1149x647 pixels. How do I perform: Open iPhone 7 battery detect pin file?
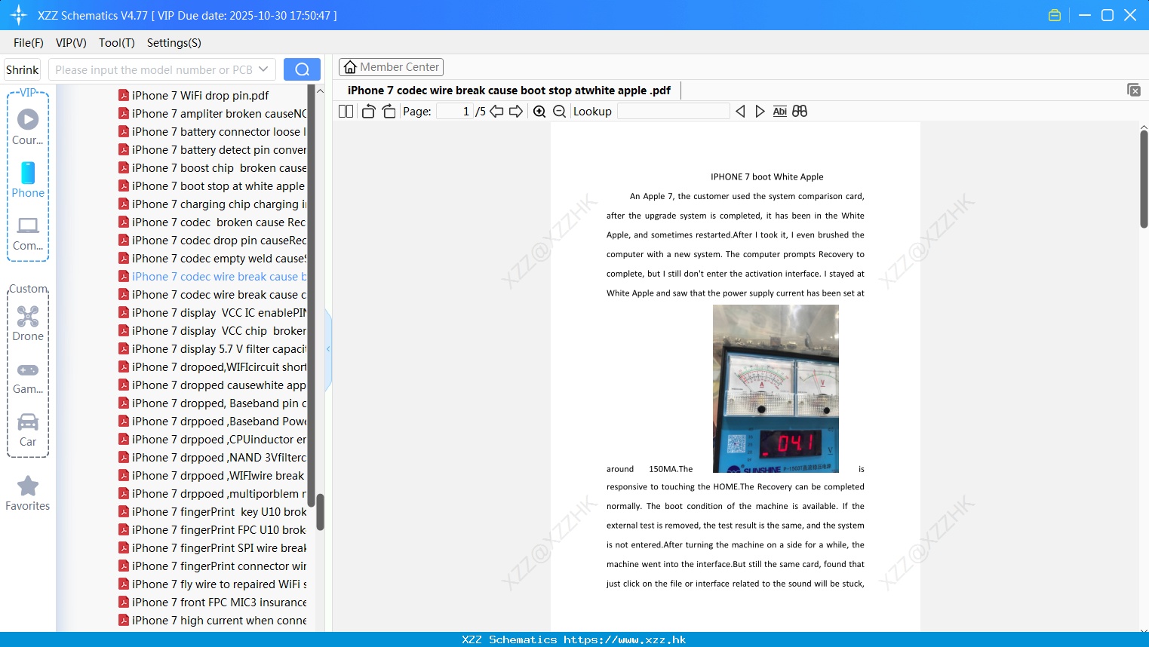pyautogui.click(x=211, y=149)
